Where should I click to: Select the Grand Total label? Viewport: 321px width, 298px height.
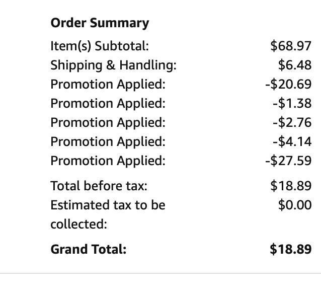coord(89,249)
